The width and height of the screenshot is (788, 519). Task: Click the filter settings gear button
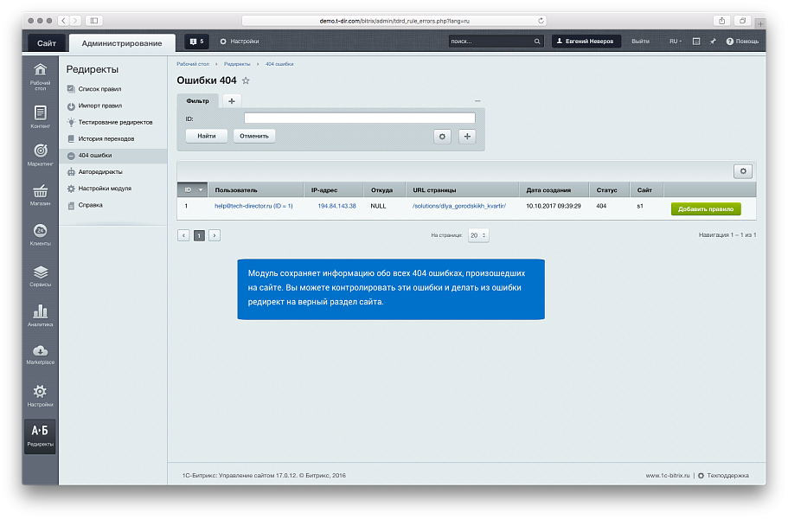click(442, 136)
